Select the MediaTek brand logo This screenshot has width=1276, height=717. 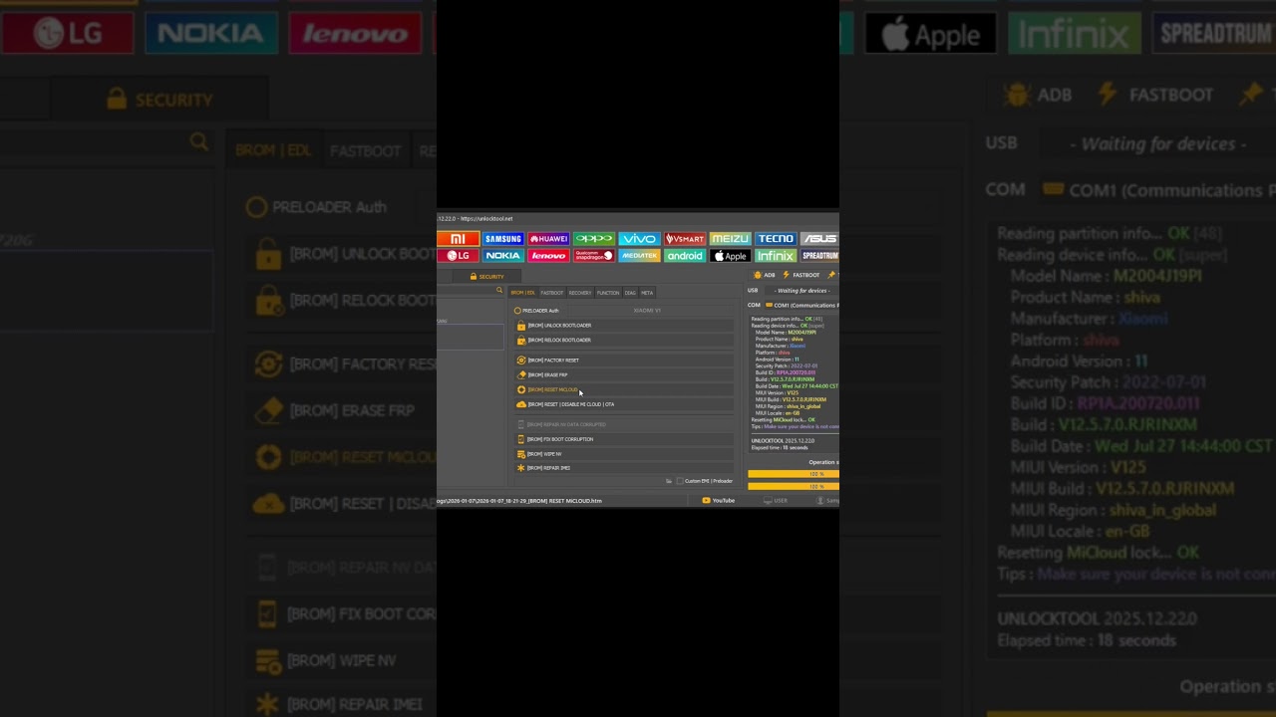[x=639, y=256]
